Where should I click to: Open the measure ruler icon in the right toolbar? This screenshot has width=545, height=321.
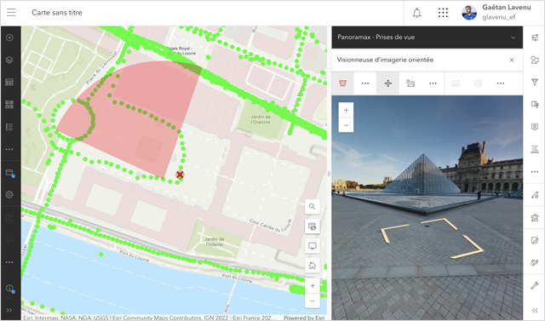pos(535,262)
